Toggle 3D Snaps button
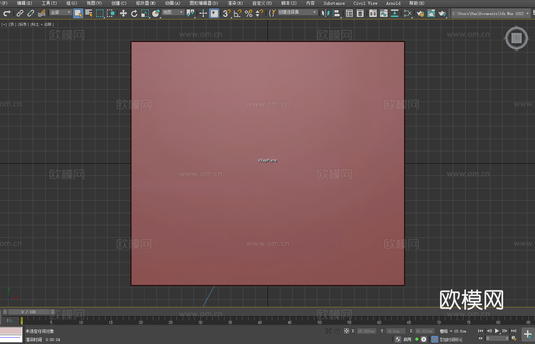The image size is (535, 344). coord(227,13)
